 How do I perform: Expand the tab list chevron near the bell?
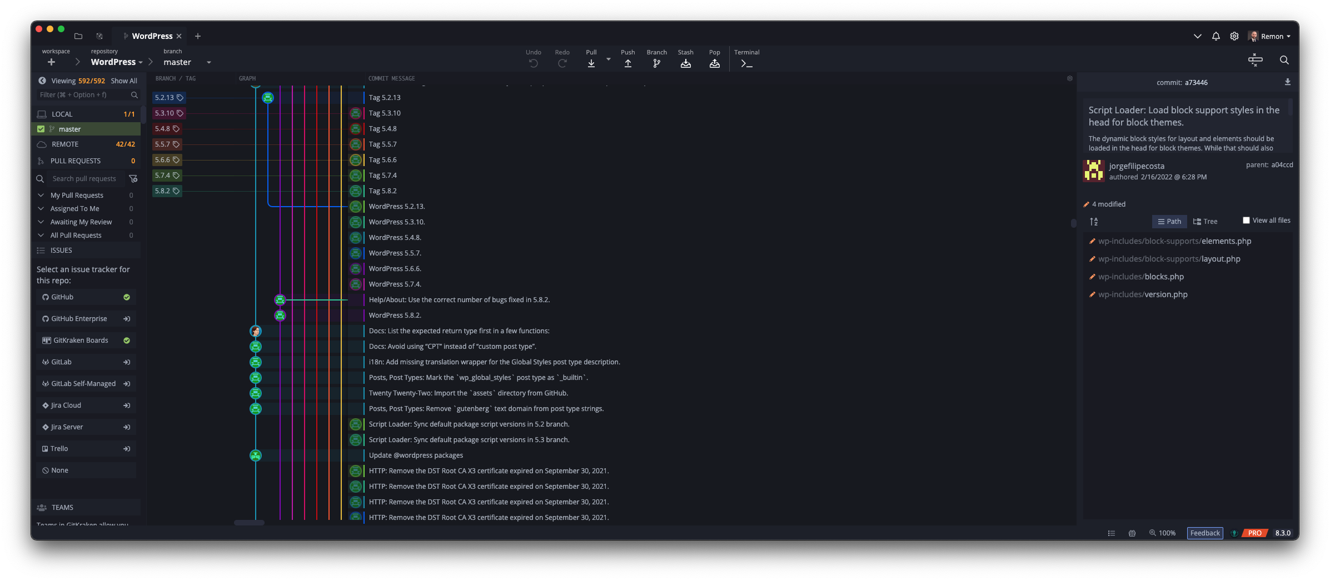point(1197,36)
